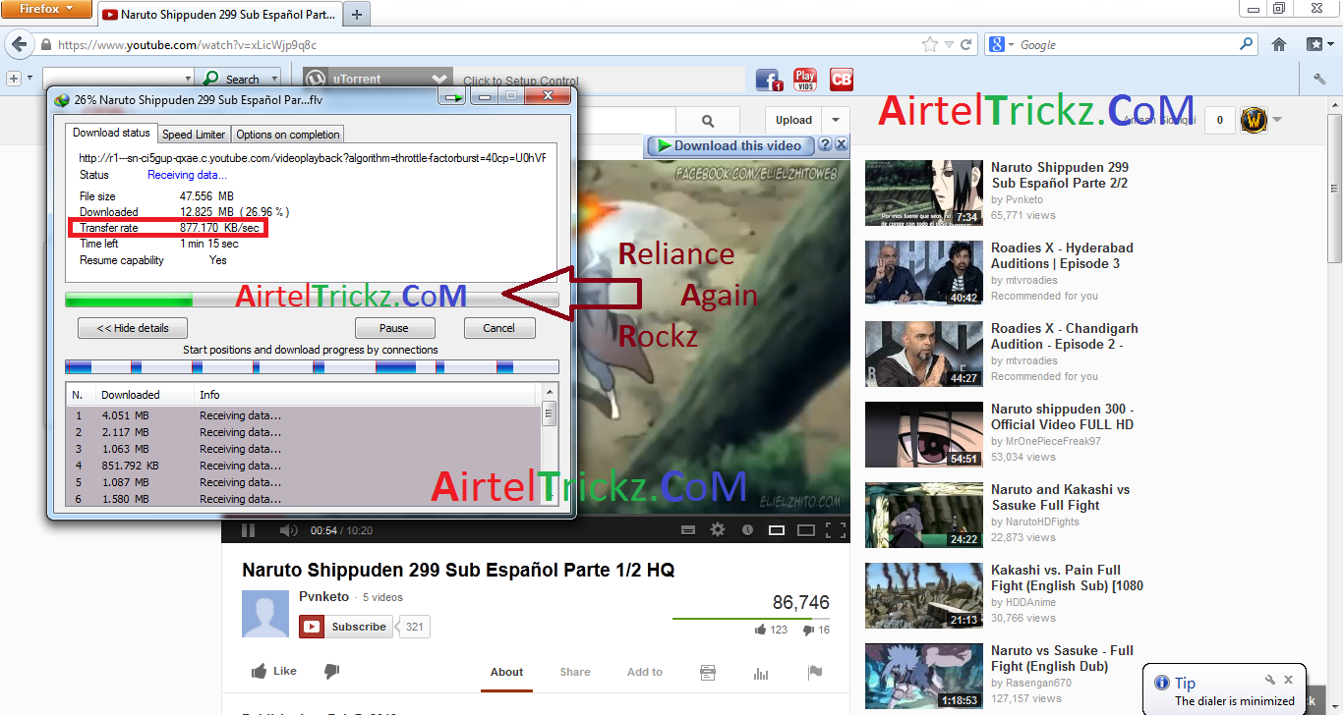Open toolbar wrench options icon
The image size is (1343, 715).
coord(1319,79)
